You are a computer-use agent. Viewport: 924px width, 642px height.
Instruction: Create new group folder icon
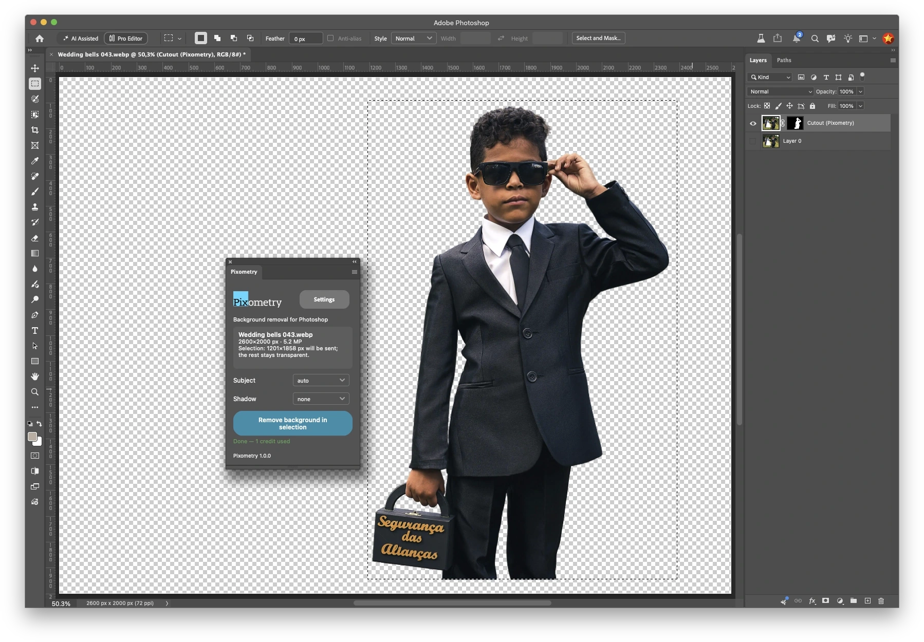tap(853, 600)
